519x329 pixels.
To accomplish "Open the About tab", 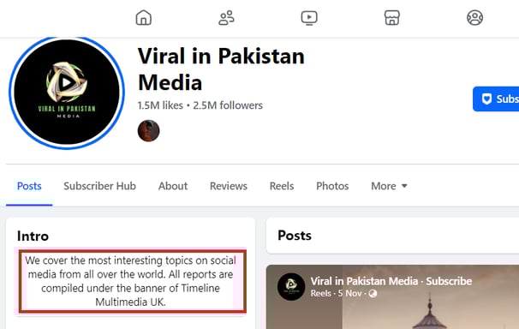I will click(x=173, y=186).
